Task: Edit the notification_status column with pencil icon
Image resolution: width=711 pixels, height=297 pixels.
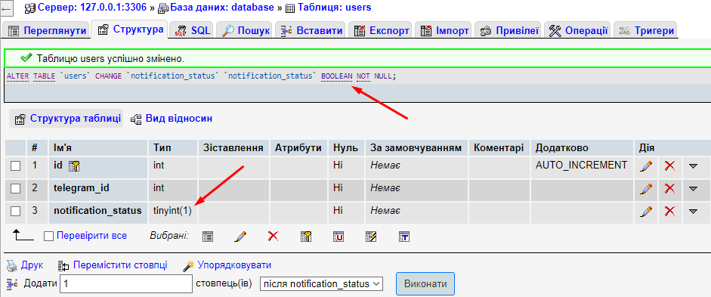Action: 646,211
